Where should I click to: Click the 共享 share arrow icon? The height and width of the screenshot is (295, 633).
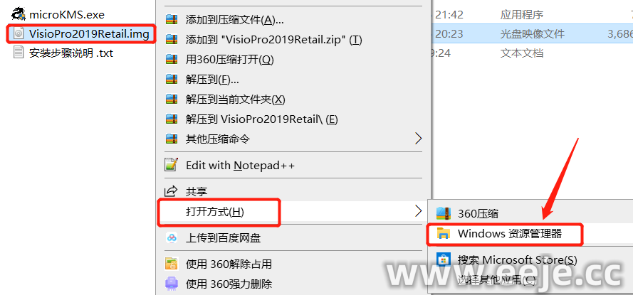coord(172,191)
